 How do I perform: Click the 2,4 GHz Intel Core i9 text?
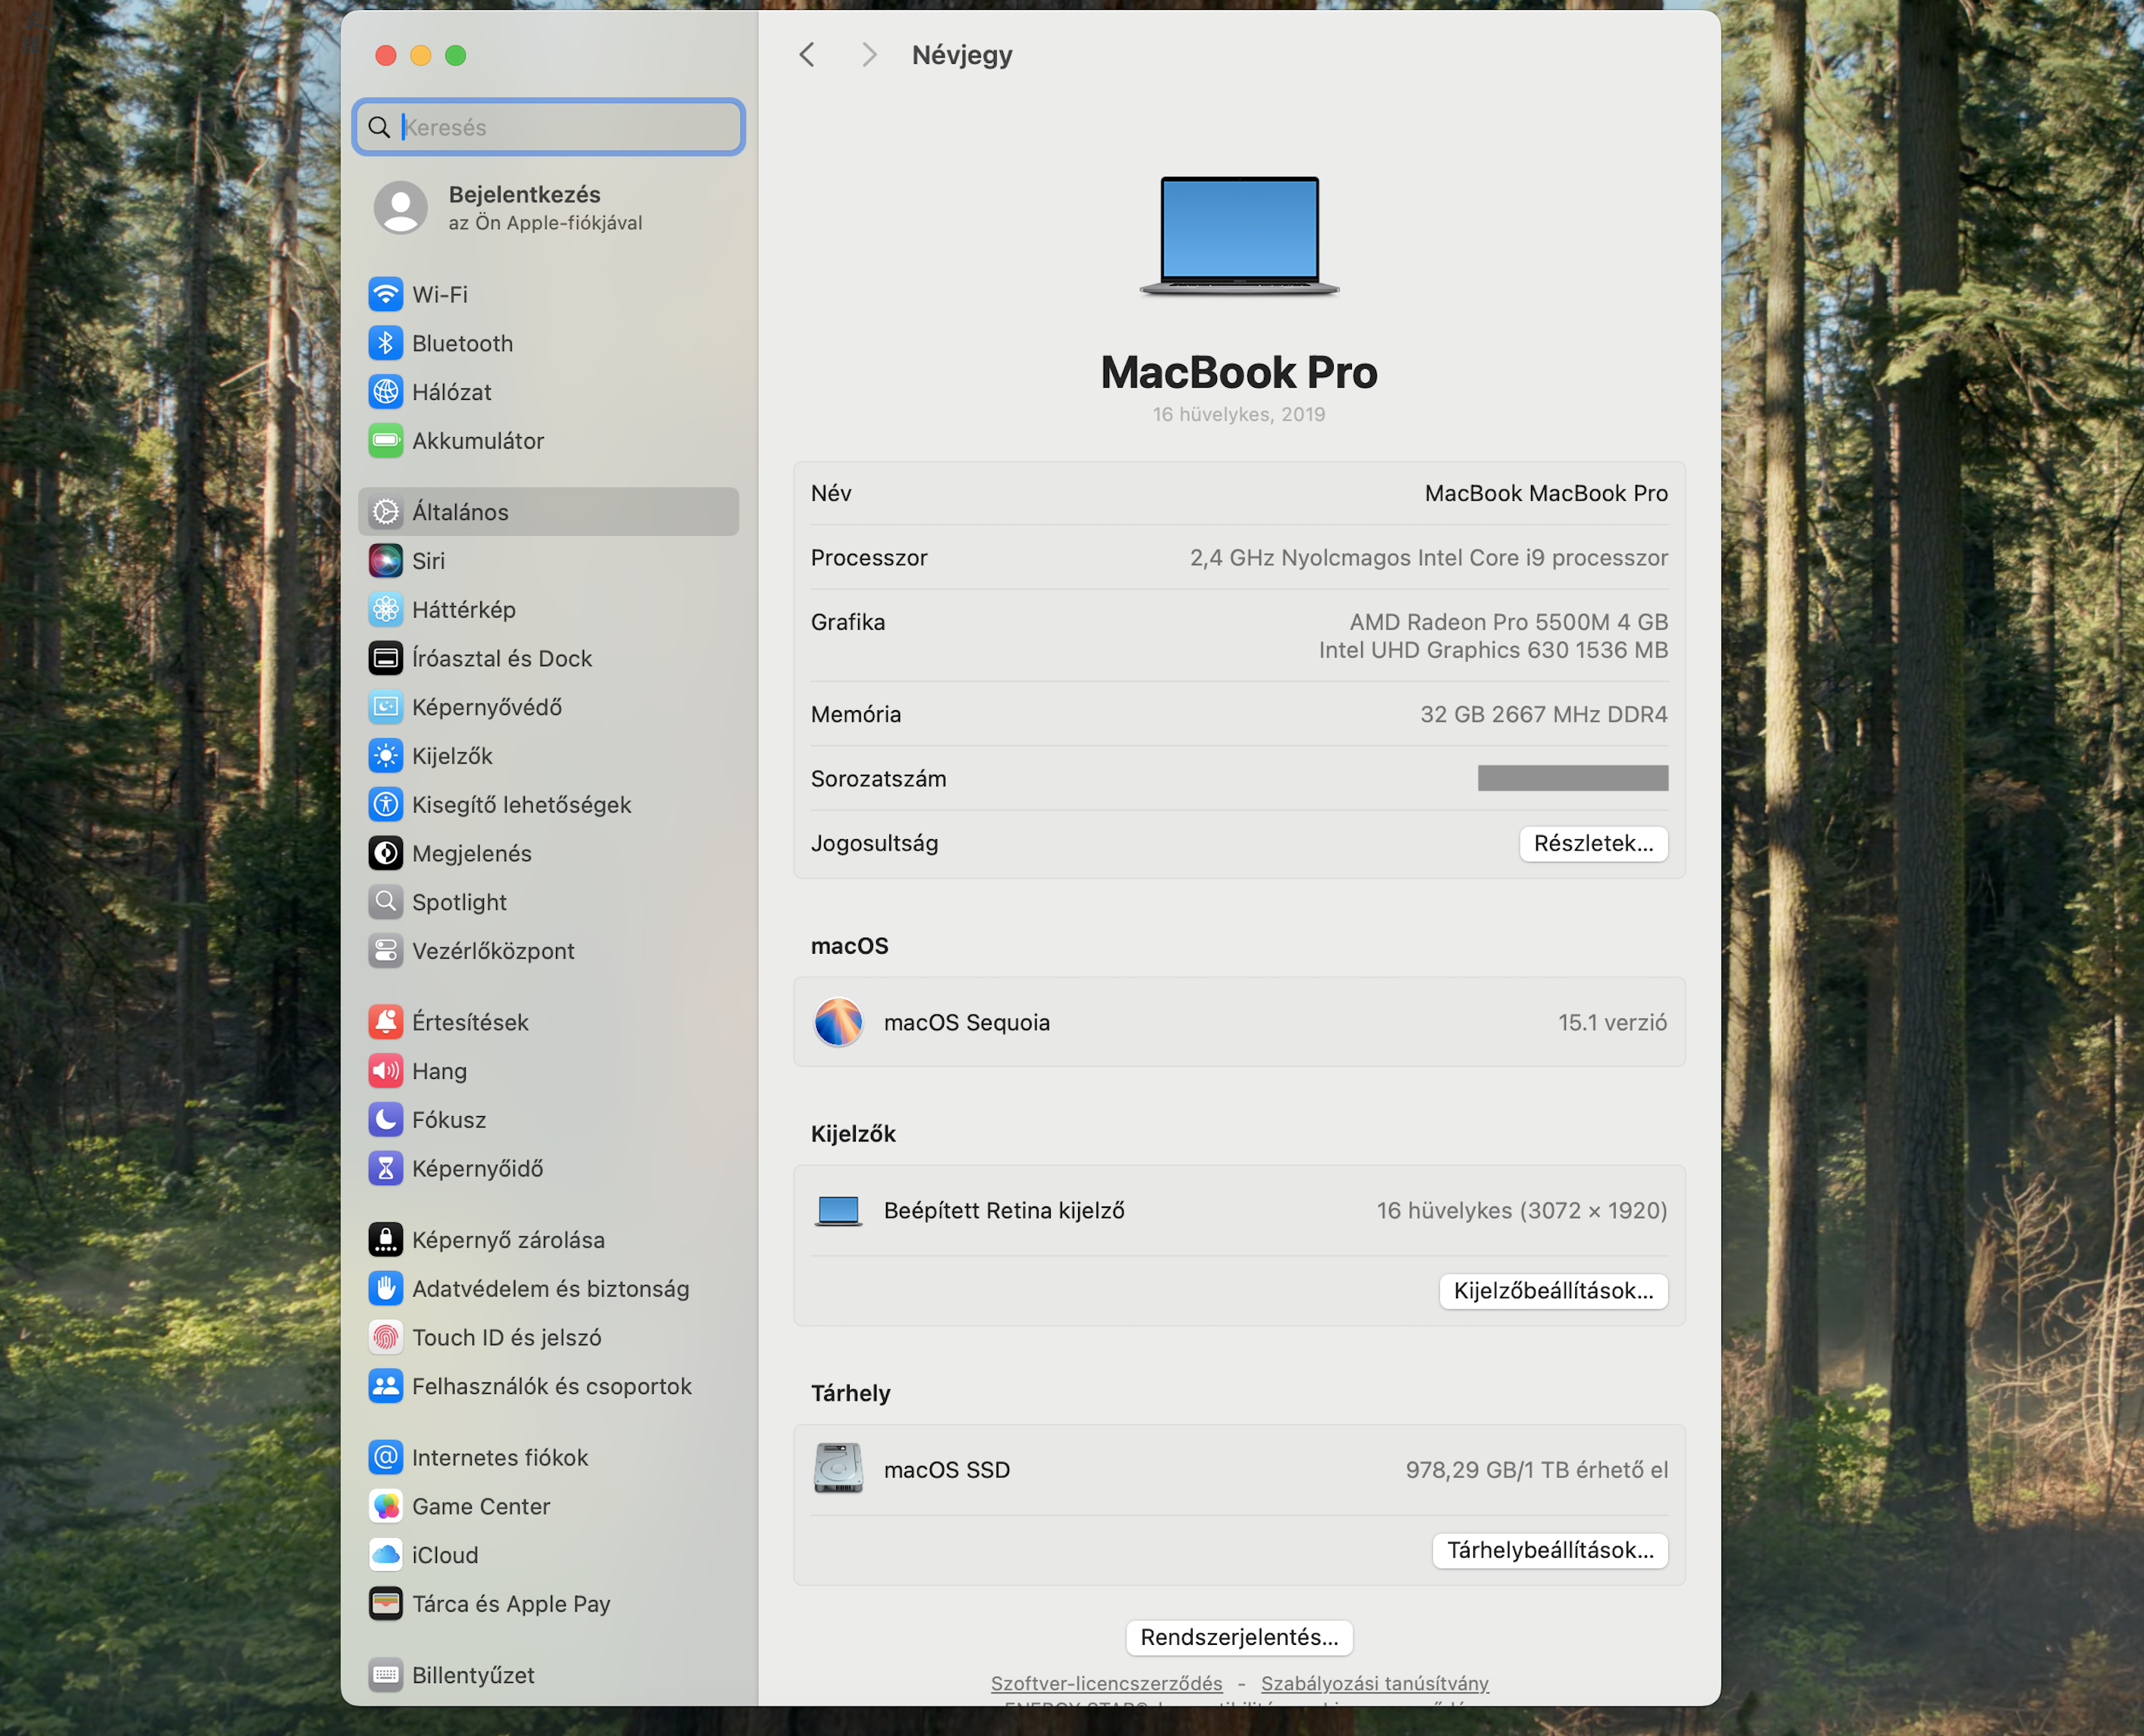pyautogui.click(x=1428, y=558)
